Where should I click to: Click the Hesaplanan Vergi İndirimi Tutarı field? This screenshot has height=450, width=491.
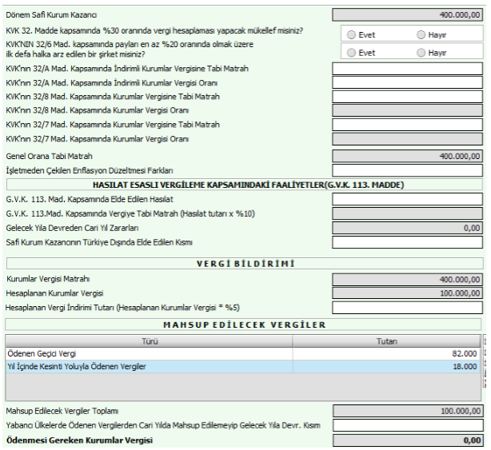[x=407, y=307]
